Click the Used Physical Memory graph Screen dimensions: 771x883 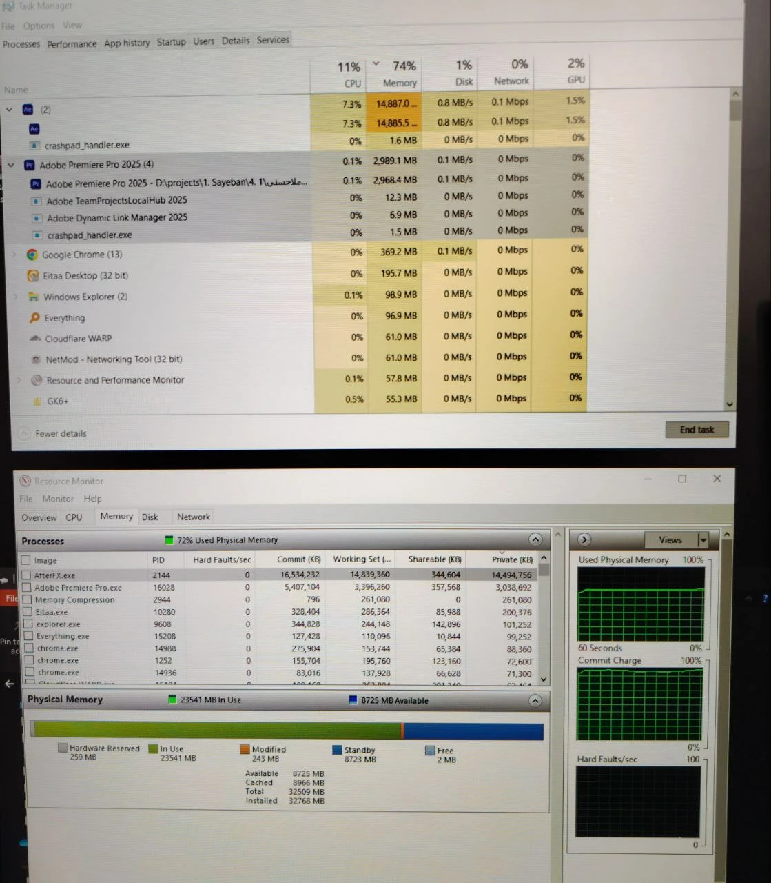(x=641, y=606)
